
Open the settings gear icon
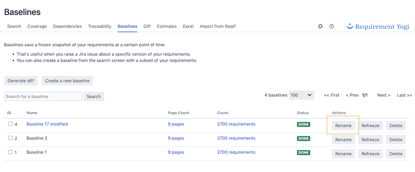(320, 26)
